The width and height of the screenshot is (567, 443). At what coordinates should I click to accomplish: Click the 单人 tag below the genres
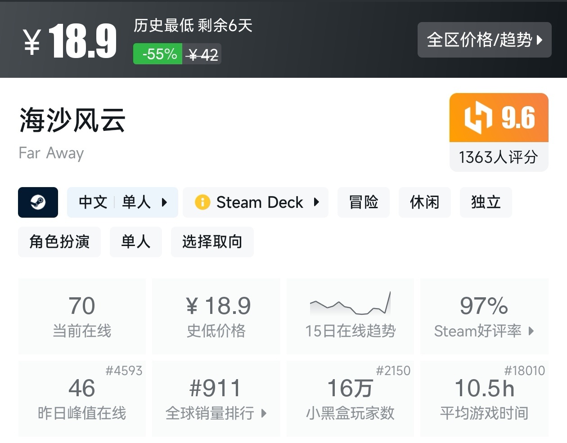135,242
